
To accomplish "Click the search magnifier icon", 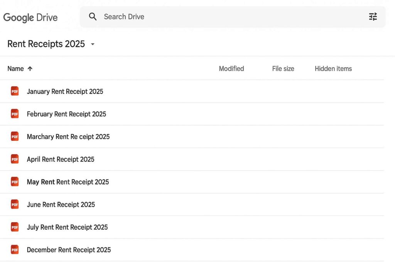I will coord(93,17).
